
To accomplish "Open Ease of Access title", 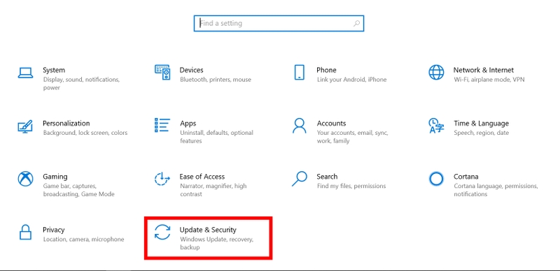I will point(202,177).
